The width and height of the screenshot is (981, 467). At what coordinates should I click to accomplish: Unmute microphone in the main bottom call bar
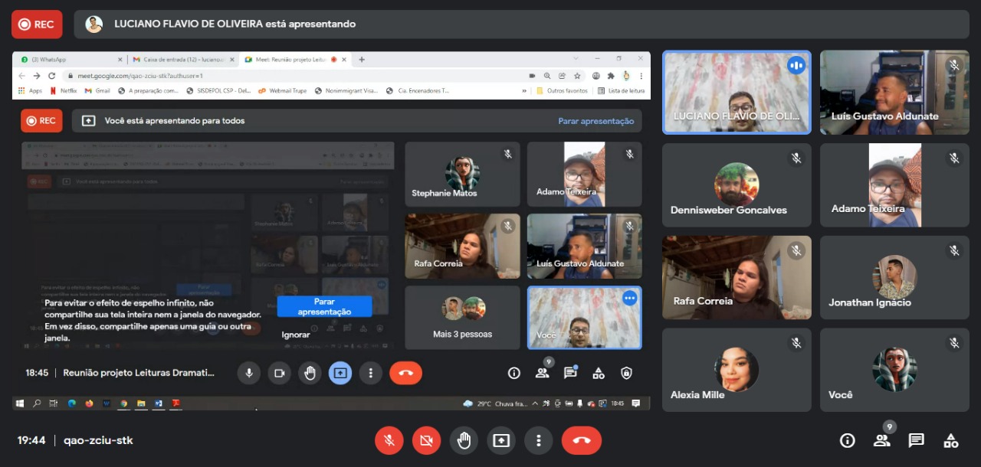point(389,440)
